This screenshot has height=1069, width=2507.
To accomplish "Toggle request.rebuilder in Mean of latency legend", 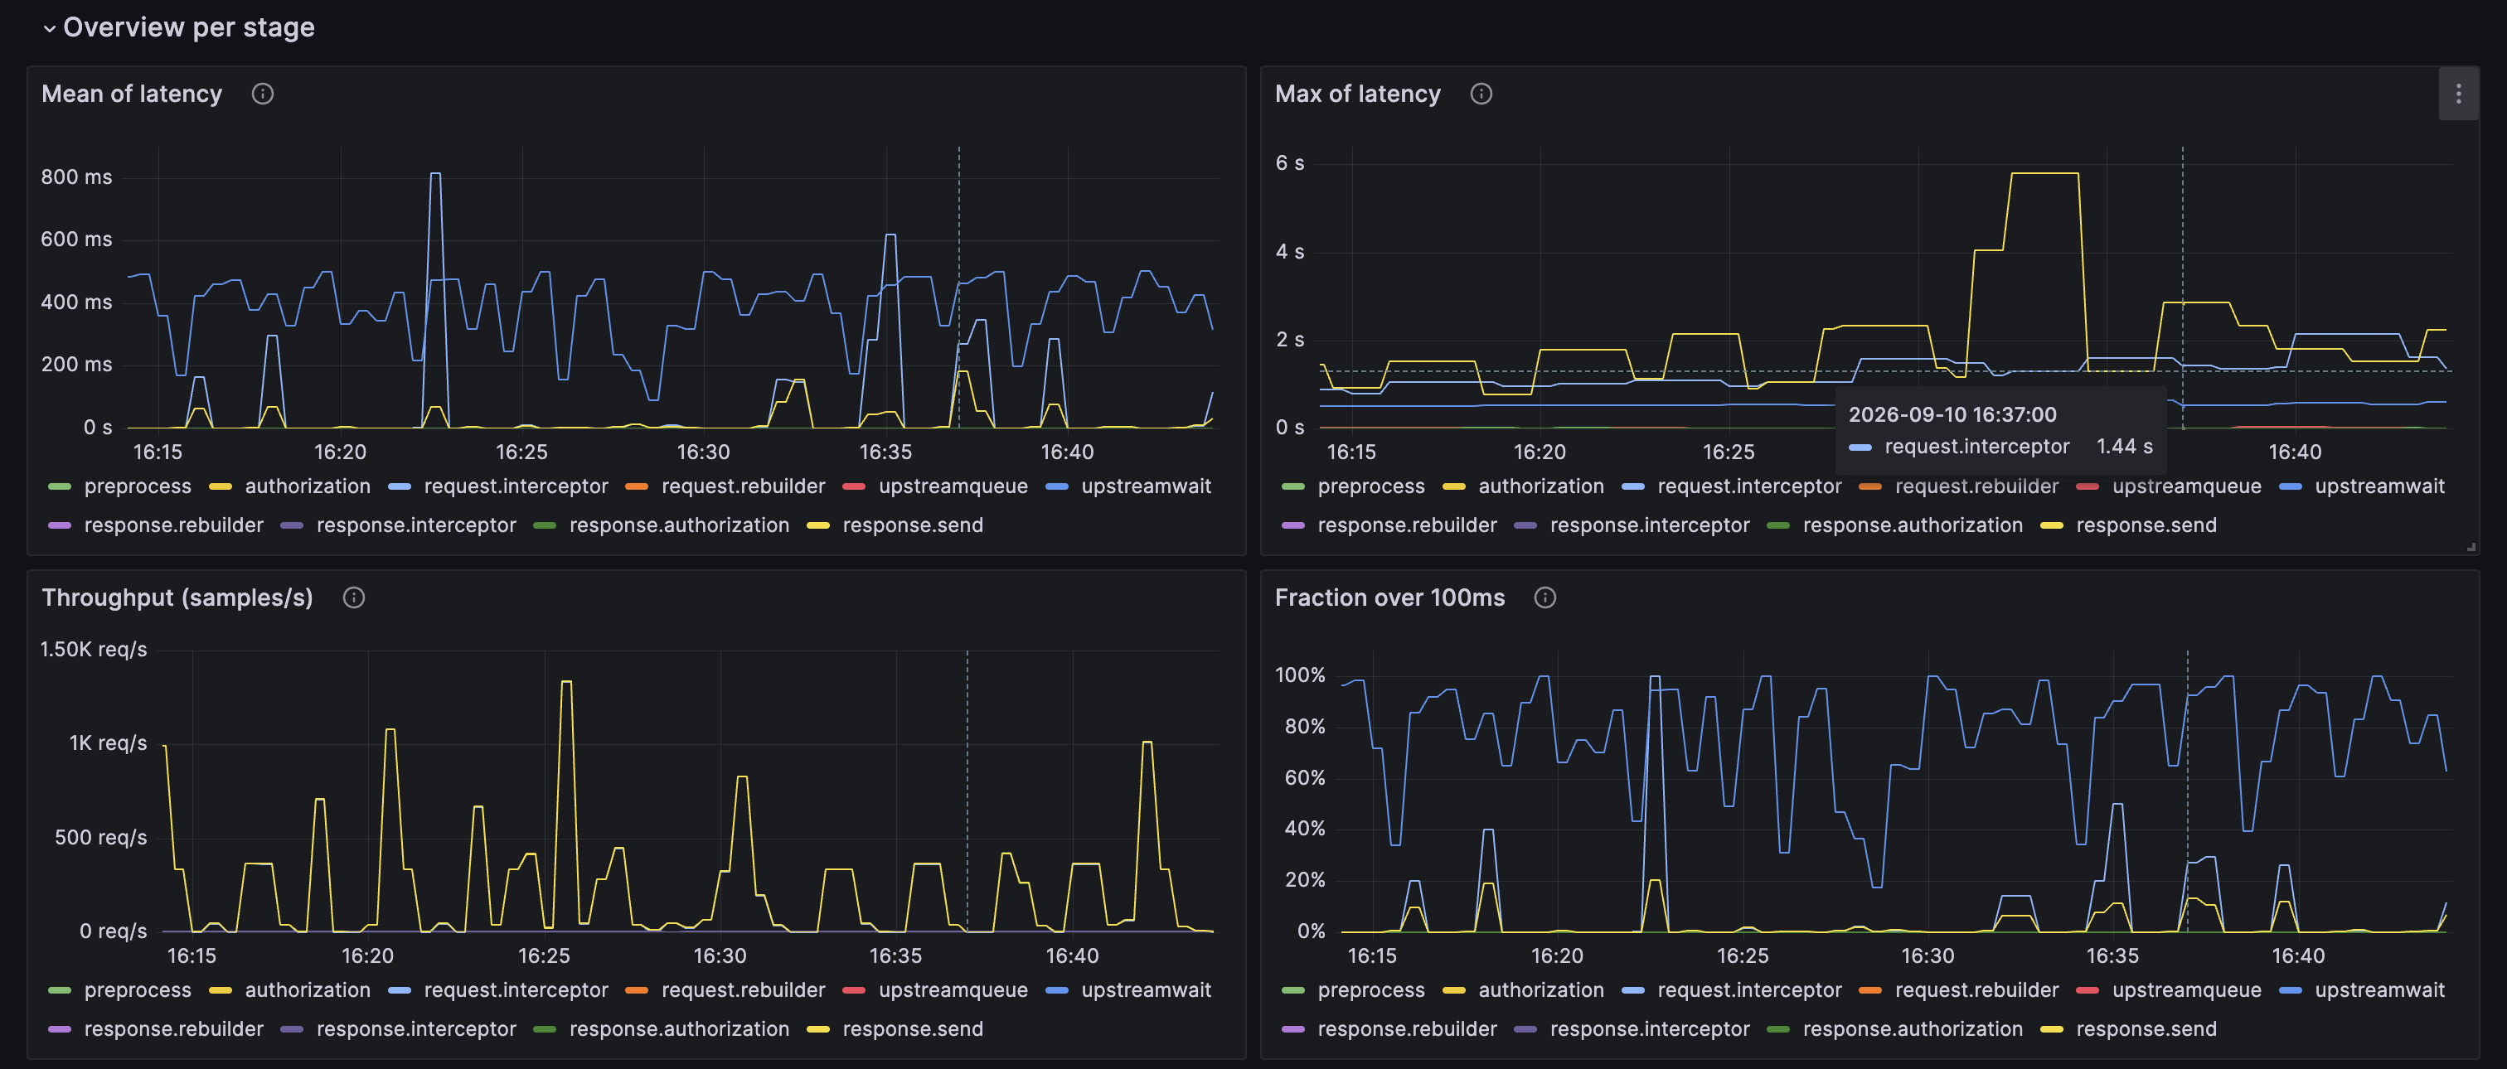I will tap(743, 486).
